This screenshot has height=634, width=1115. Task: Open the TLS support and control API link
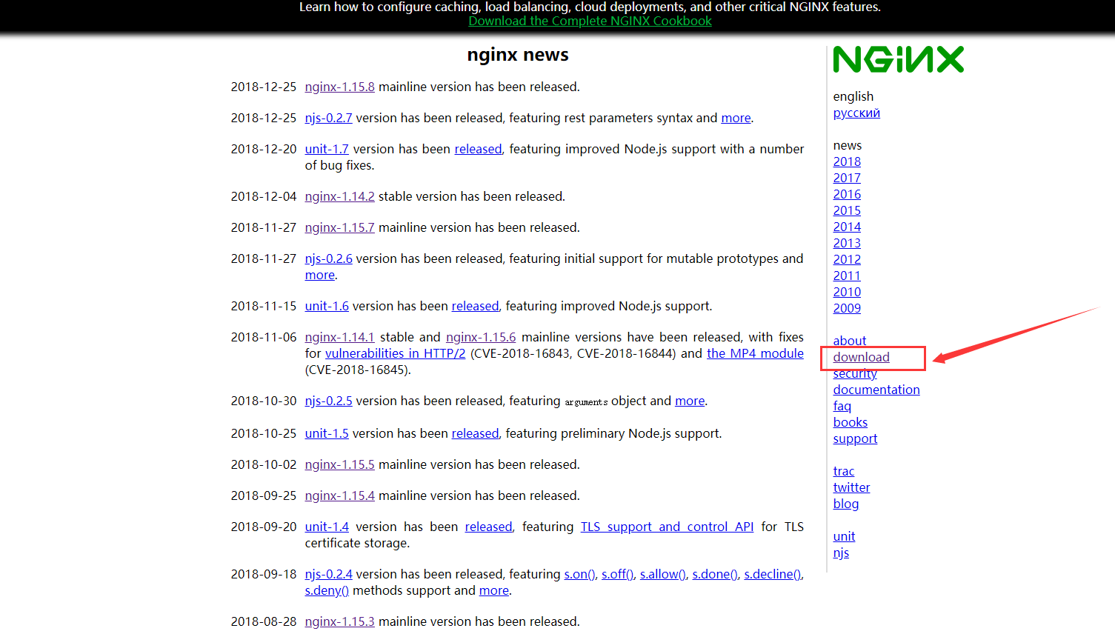point(666,527)
